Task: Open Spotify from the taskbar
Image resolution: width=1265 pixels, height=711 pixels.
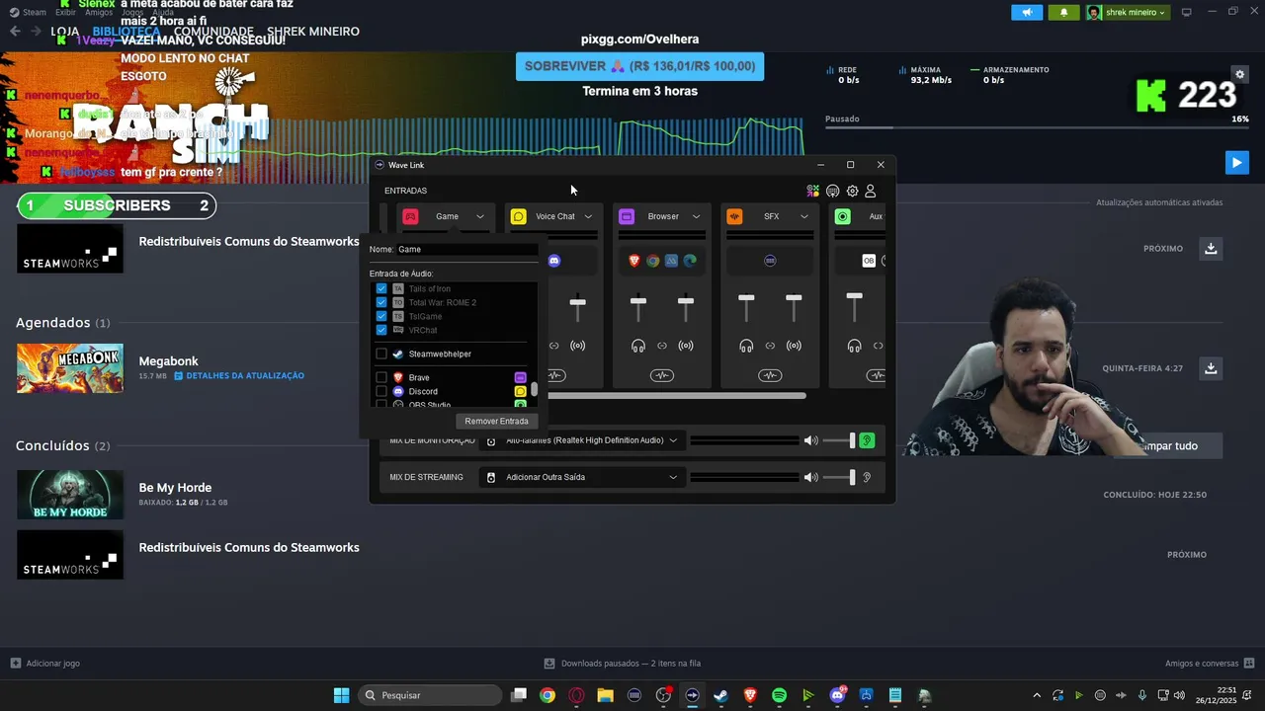Action: [x=779, y=695]
